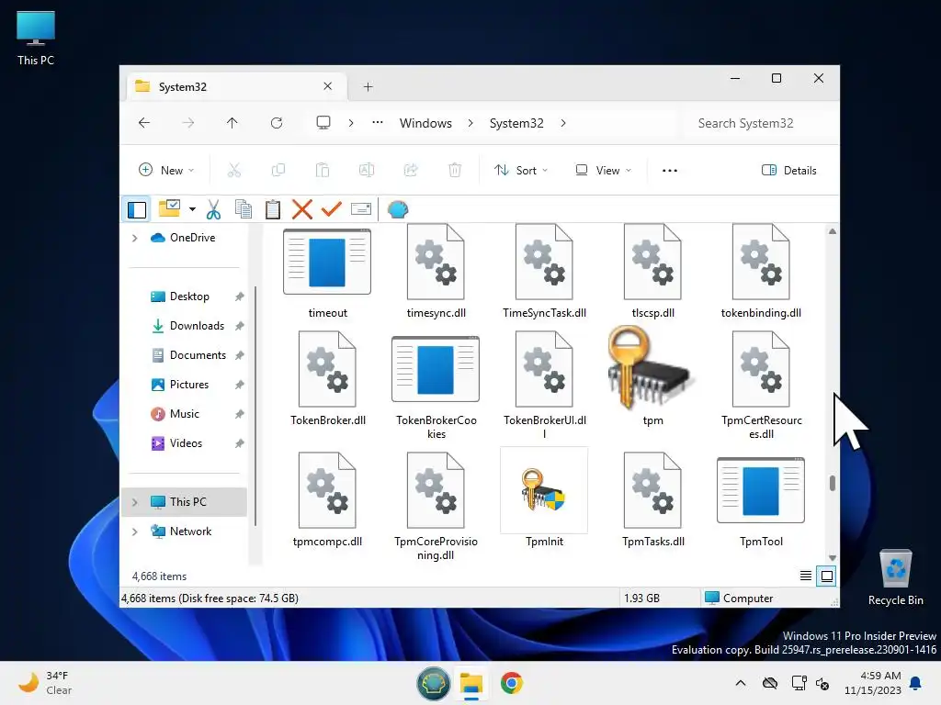Select TpmTasks.dll file
This screenshot has height=705, width=941.
tap(653, 500)
